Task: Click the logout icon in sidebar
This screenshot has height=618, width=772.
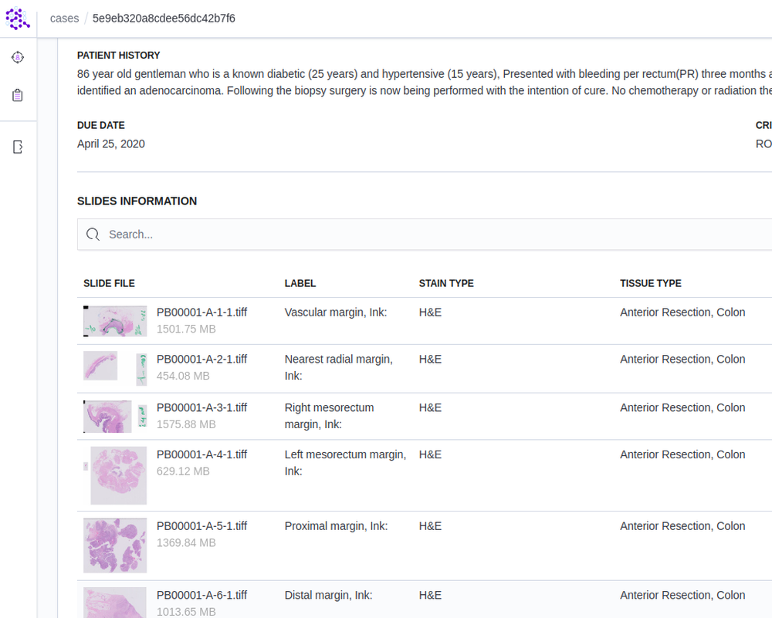Action: click(18, 147)
